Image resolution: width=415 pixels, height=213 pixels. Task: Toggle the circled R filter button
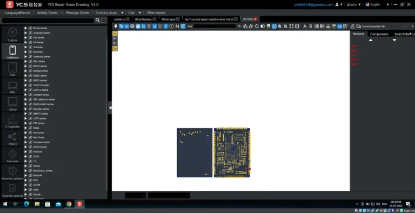tap(149, 26)
